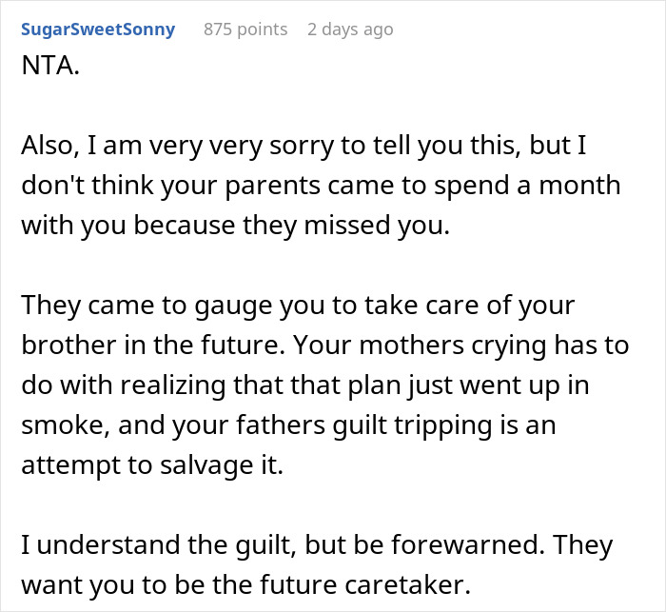This screenshot has width=666, height=612.
Task: Click the word 'caretaker' at the comment end
Action: point(407,584)
